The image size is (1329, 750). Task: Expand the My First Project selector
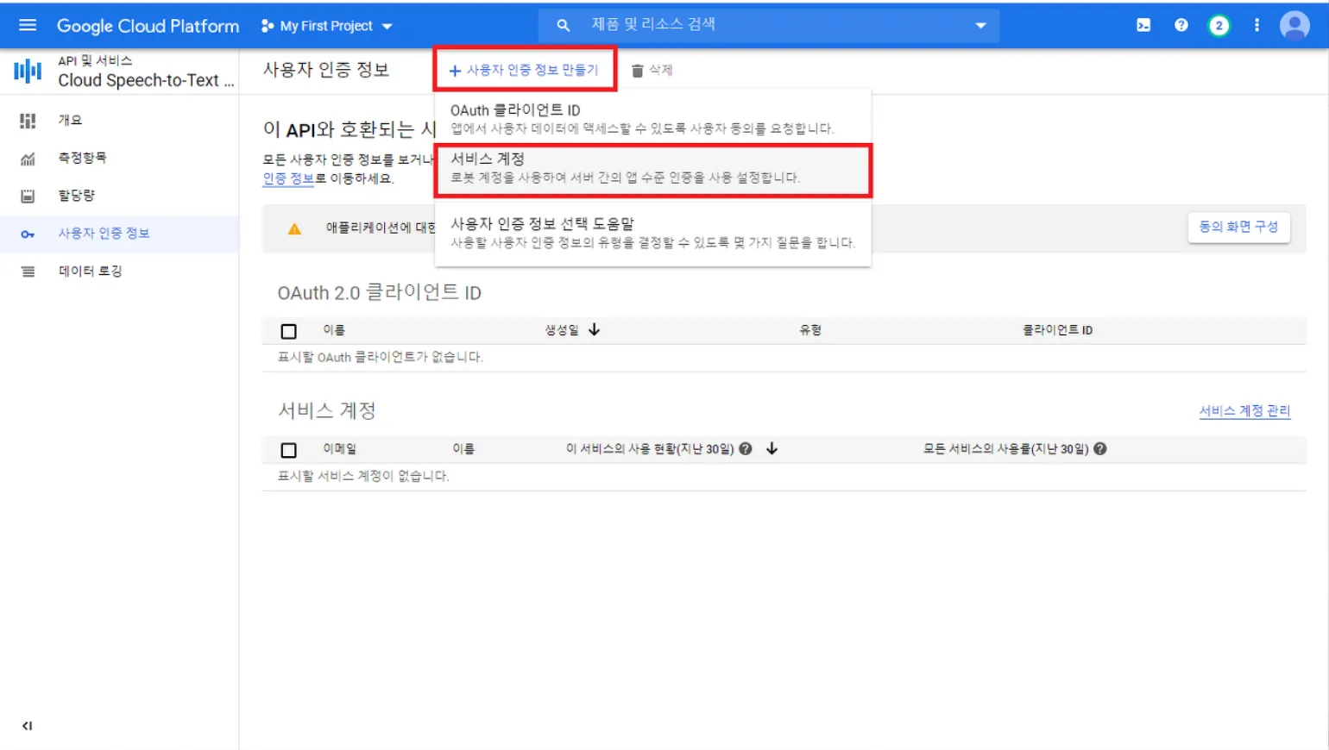(327, 26)
